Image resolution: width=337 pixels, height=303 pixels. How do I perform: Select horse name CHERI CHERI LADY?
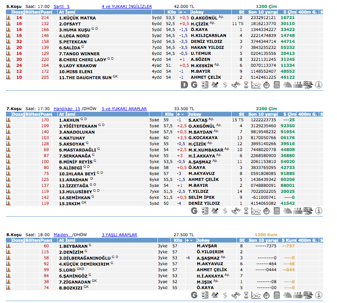[x=82, y=60]
